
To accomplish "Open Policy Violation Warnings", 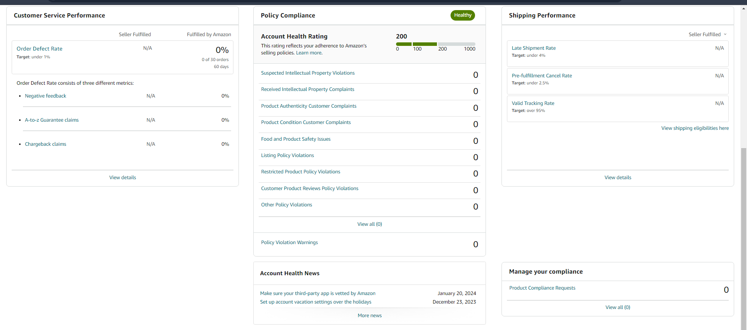I will pos(289,243).
